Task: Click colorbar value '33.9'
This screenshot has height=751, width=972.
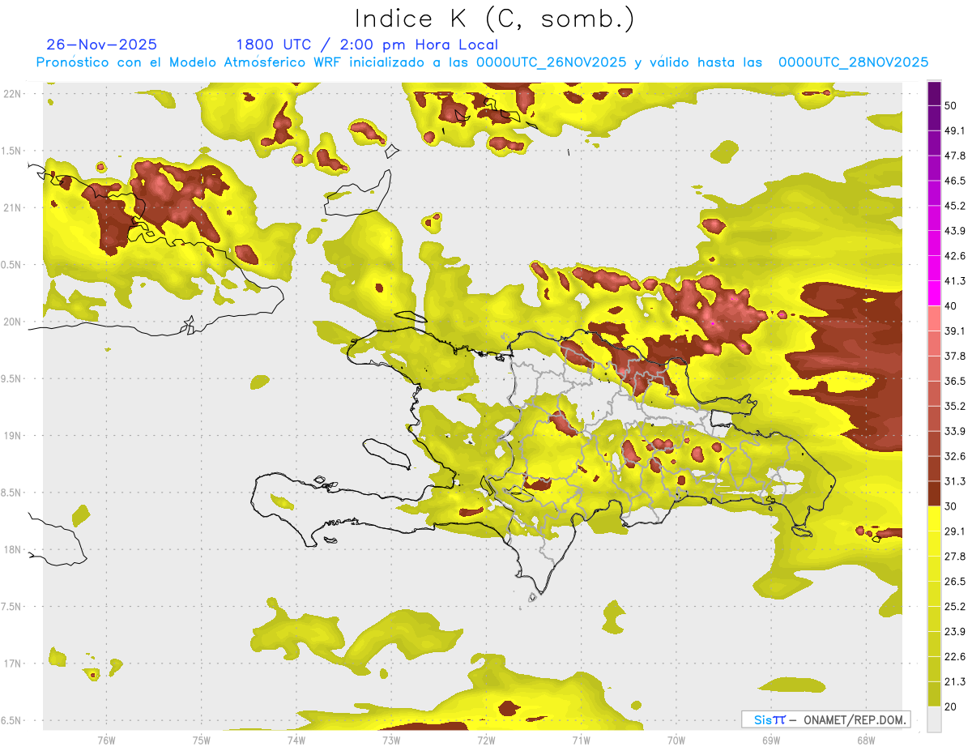Action: 955,431
